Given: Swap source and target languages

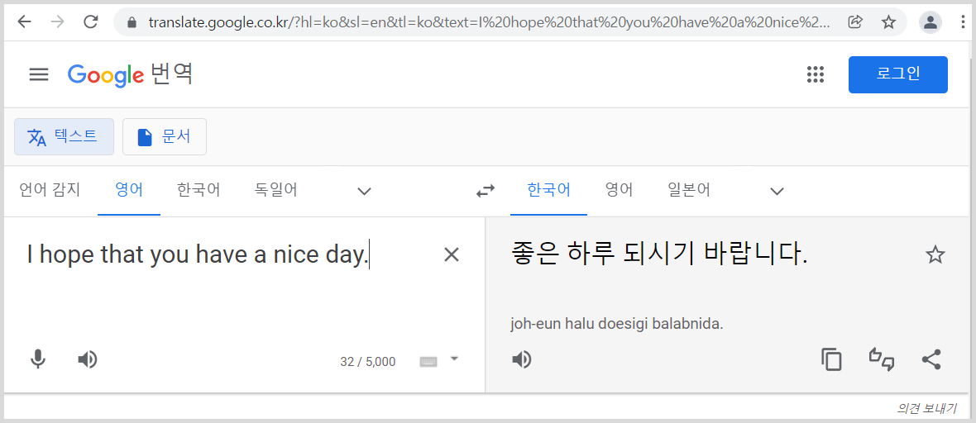Looking at the screenshot, I should (485, 191).
